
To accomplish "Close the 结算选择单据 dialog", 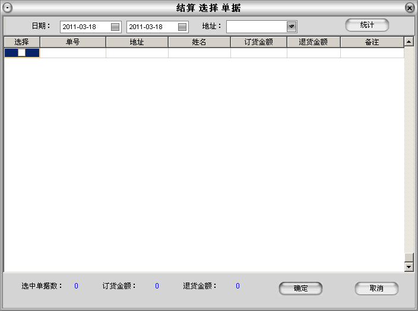I will click(410, 8).
